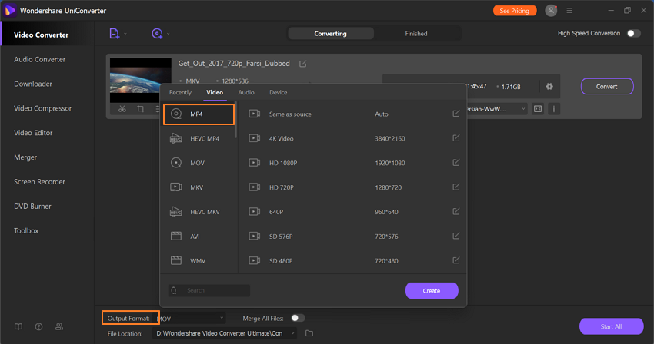Edit the file name with pencil icon
Screen dimensions: 654x344
tap(303, 64)
